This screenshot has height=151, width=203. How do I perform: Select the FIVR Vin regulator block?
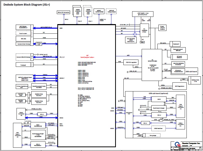(131, 62)
